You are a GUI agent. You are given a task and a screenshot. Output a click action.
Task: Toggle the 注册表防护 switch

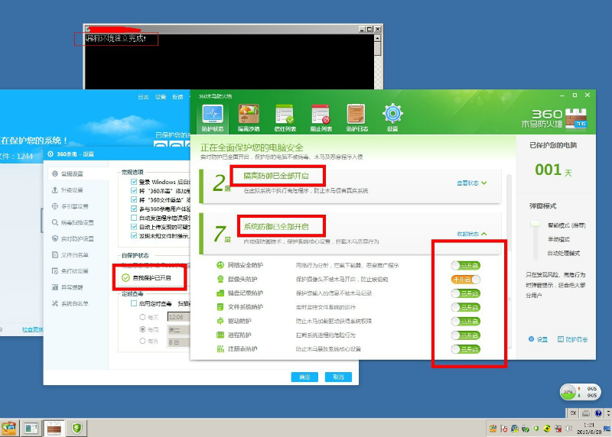466,349
